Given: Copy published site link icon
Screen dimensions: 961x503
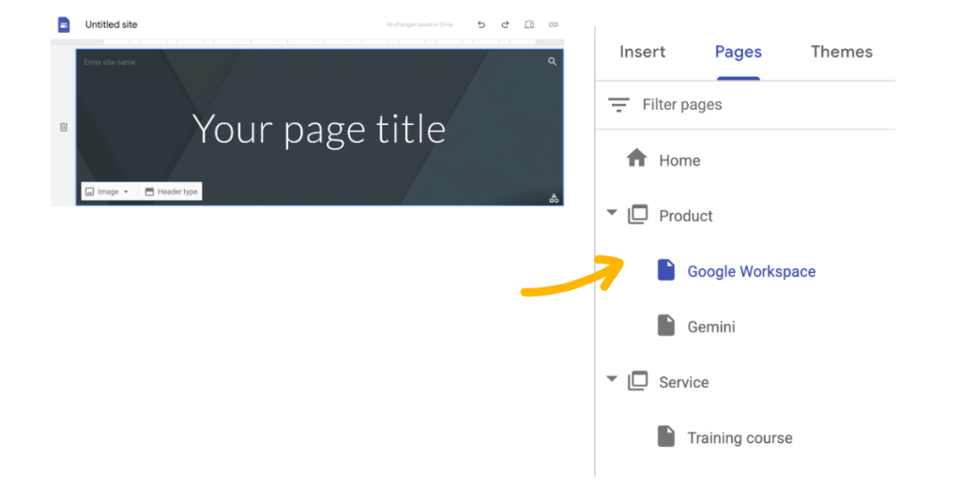Looking at the screenshot, I should 554,24.
